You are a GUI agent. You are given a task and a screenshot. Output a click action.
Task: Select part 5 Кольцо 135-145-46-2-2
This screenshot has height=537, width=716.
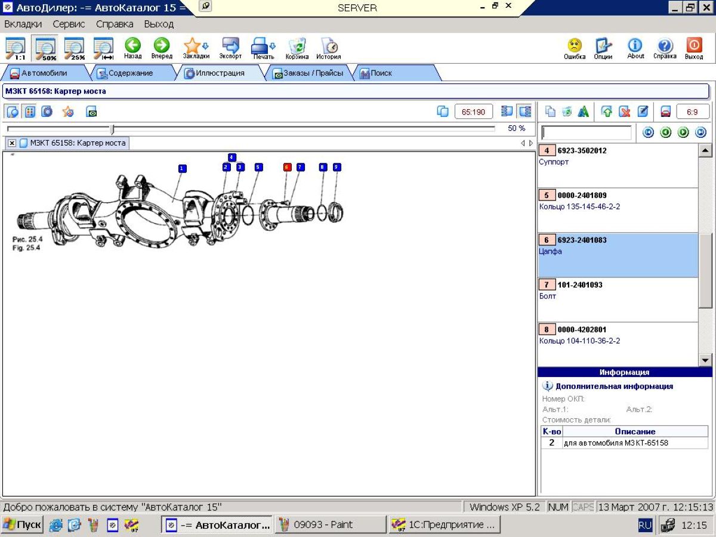[x=618, y=210]
